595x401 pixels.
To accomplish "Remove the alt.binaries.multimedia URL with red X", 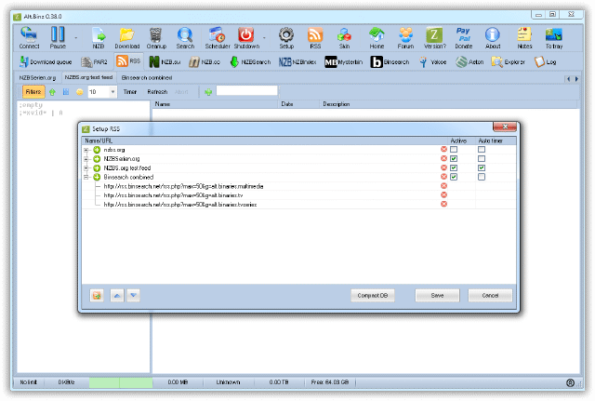I will coord(443,186).
